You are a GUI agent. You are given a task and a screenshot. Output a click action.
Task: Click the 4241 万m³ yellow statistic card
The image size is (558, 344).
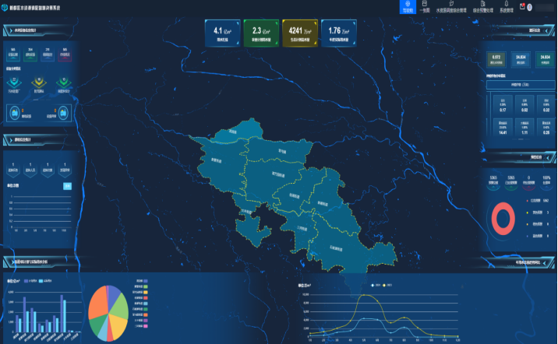[298, 33]
